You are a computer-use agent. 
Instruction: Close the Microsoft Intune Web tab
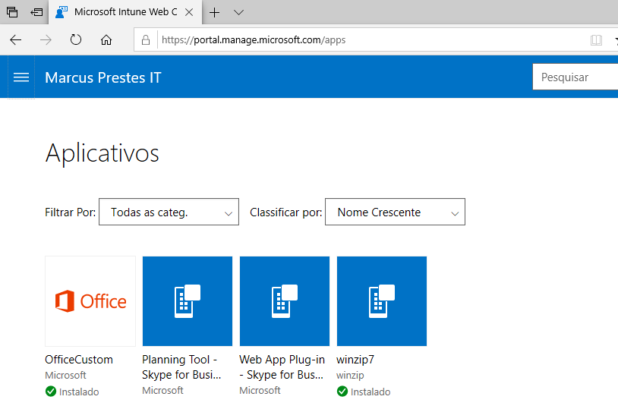pyautogui.click(x=189, y=12)
